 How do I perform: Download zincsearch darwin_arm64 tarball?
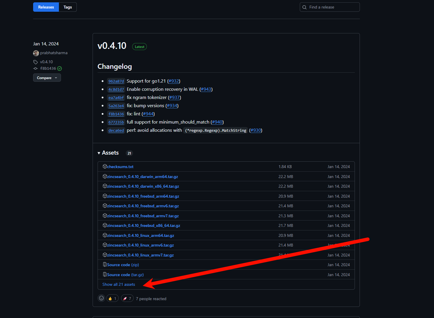click(142, 177)
